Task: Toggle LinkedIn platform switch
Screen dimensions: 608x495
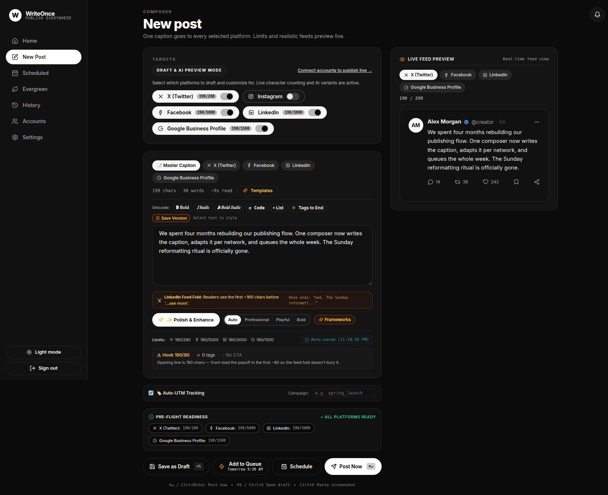Action: (315, 113)
